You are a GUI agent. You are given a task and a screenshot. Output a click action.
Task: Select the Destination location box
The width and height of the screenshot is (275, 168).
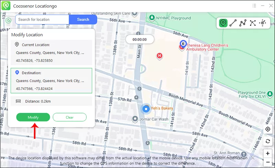(51, 81)
